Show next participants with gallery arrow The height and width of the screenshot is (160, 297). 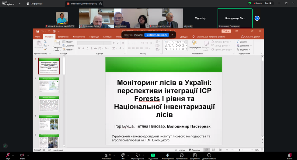coord(257,18)
